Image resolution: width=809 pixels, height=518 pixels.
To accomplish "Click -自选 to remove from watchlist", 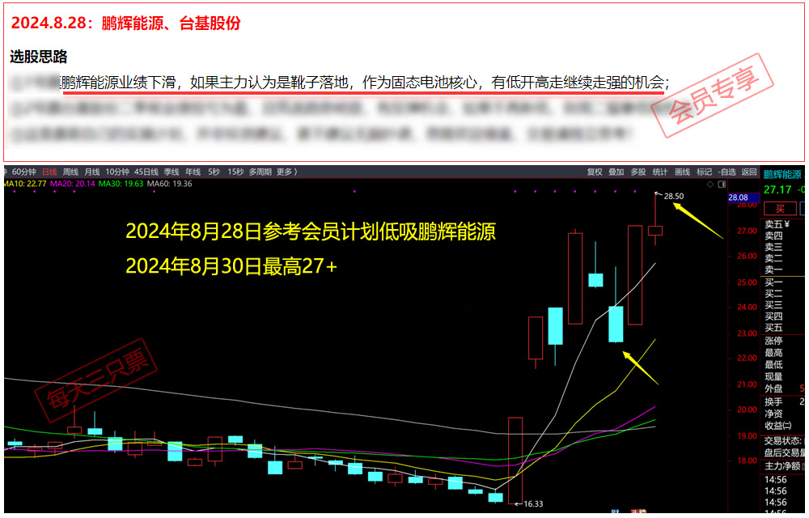I will tap(727, 172).
